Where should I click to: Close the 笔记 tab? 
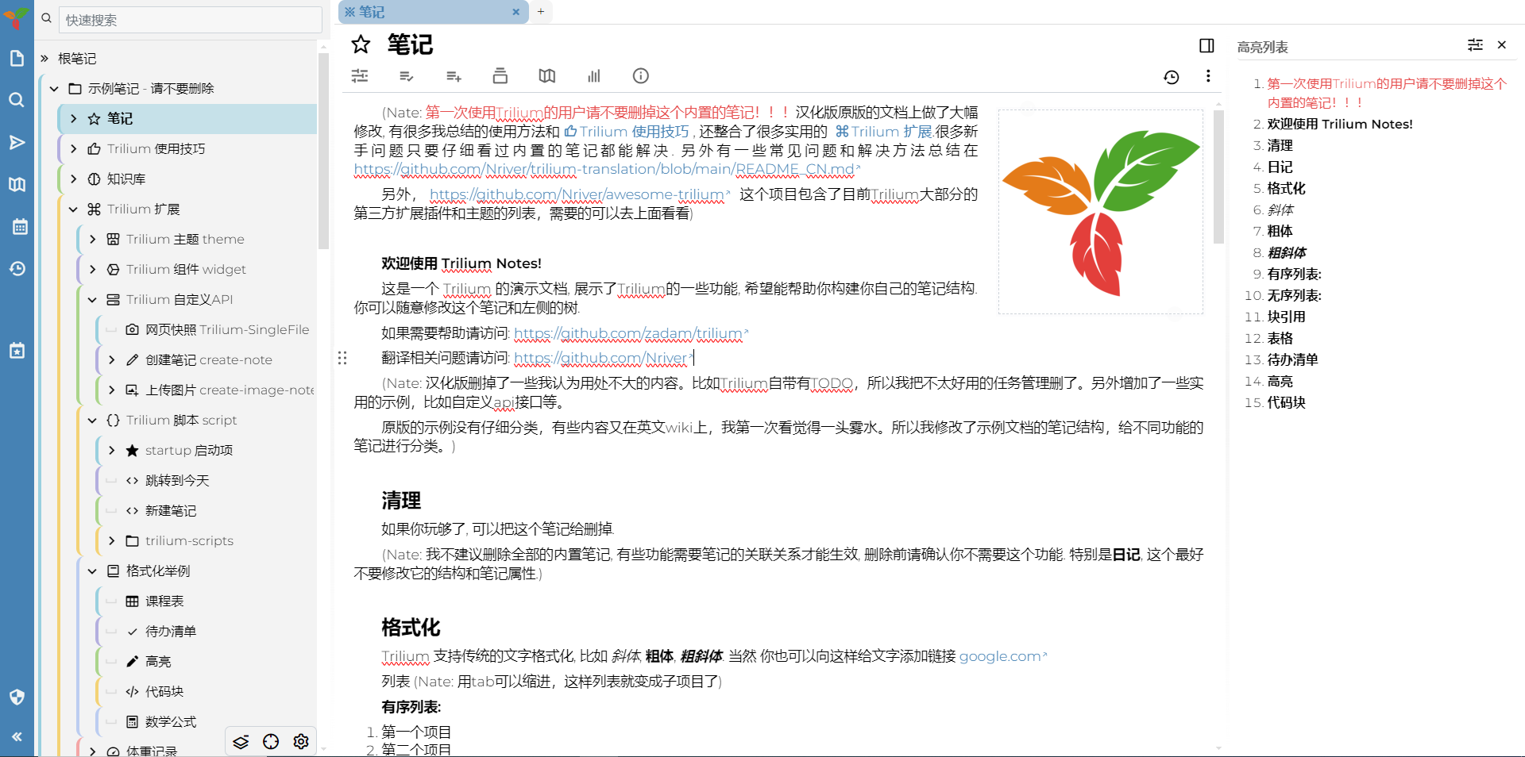pos(515,12)
